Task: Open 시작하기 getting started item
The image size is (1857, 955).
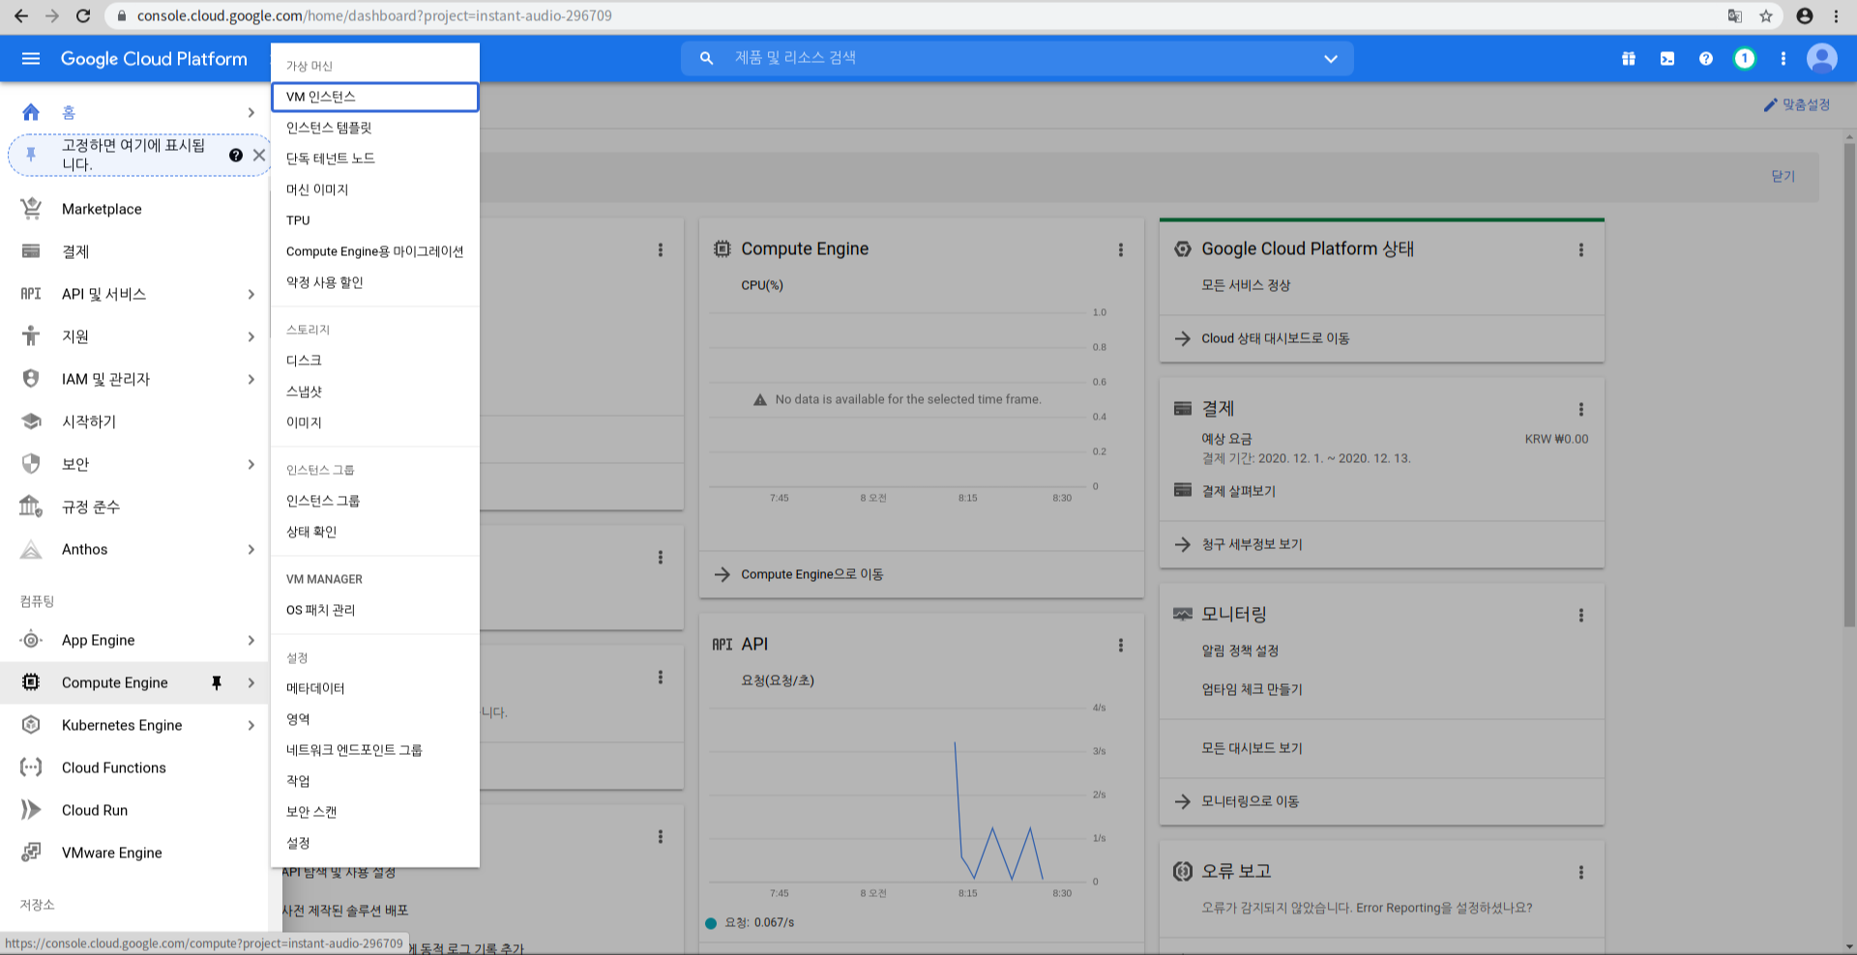Action: [89, 421]
